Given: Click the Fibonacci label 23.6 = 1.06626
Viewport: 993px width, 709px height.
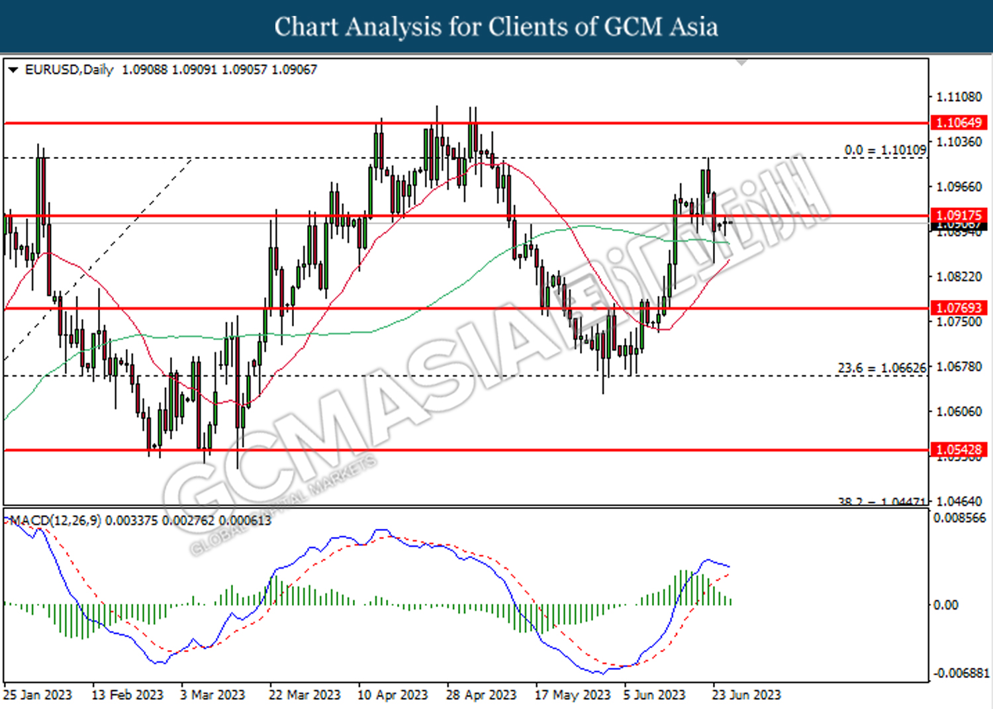Looking at the screenshot, I should pos(882,367).
